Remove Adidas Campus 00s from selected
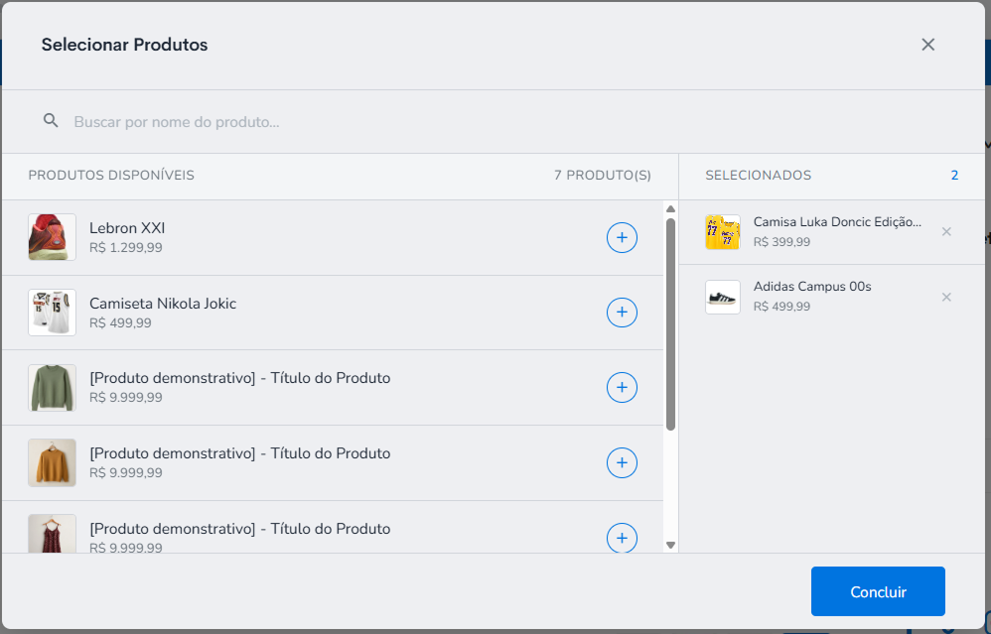 coord(946,297)
